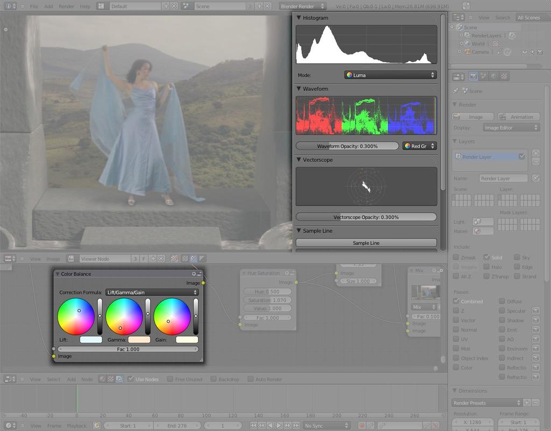Select the World item in outliner
Viewport: 551px width, 431px height.
click(478, 44)
